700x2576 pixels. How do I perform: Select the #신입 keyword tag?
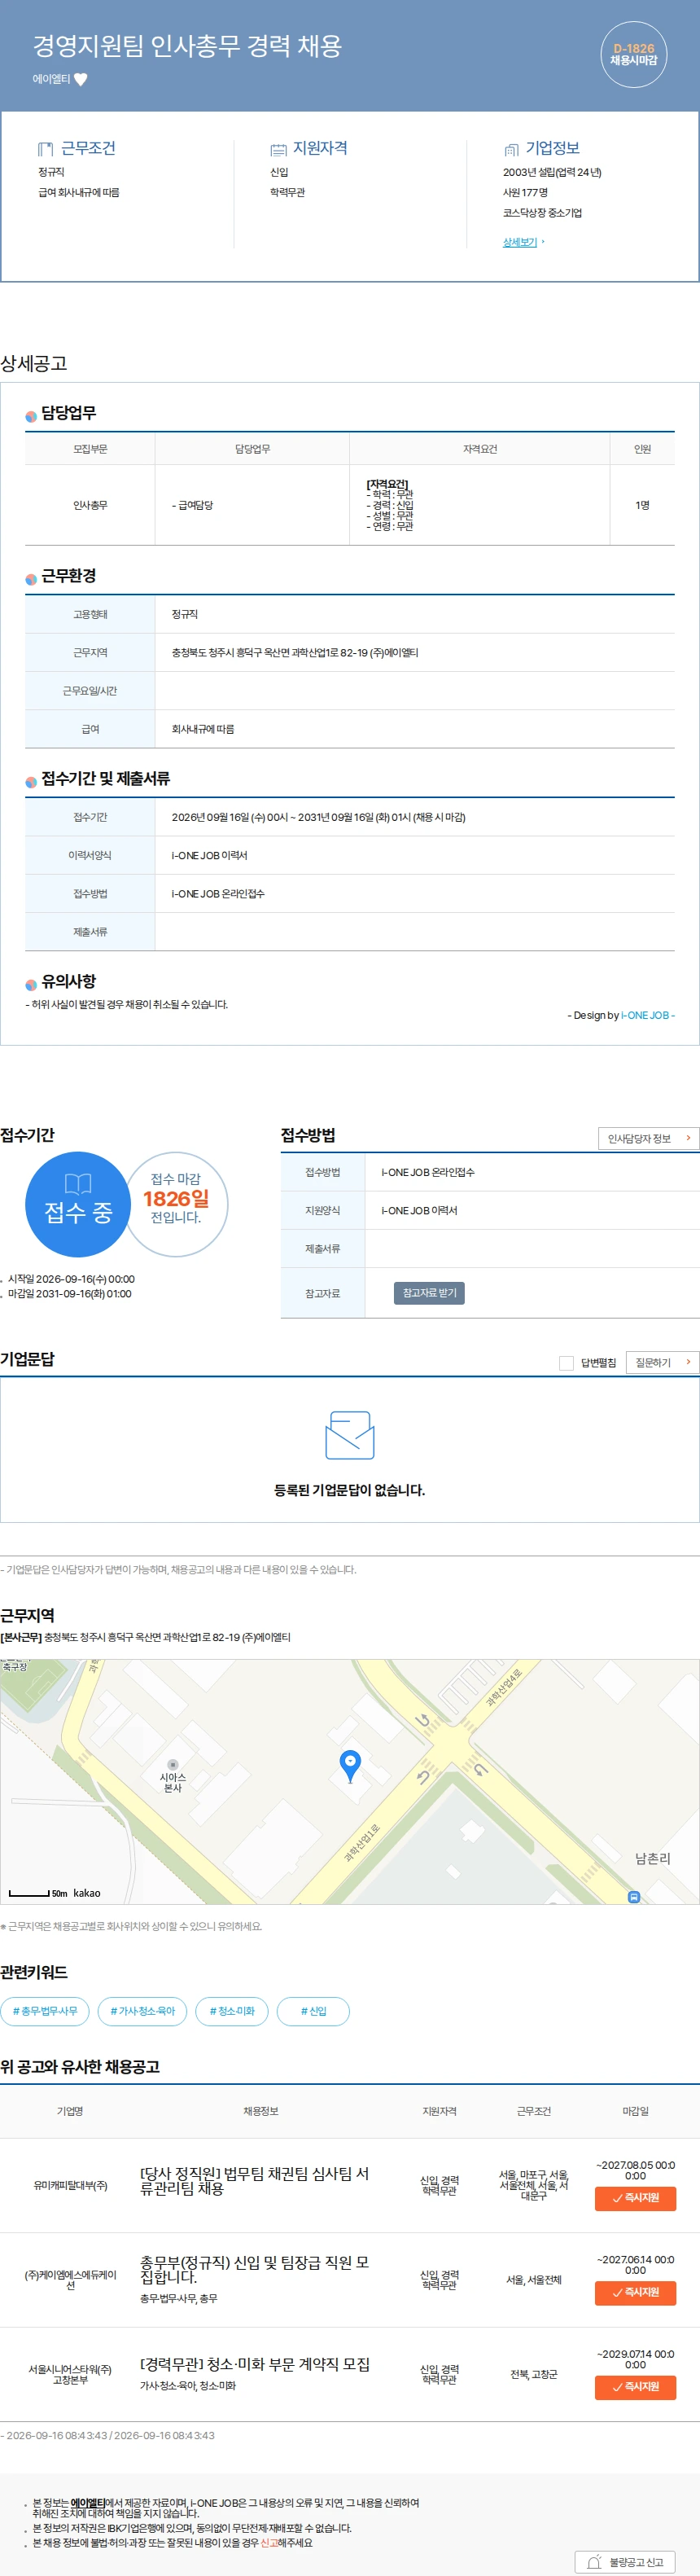point(313,2011)
